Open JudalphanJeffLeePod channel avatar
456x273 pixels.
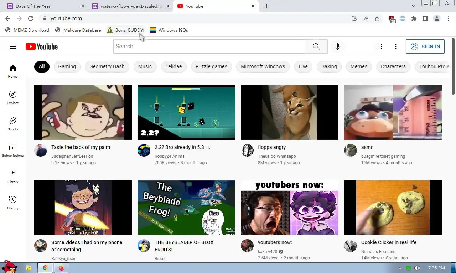click(41, 150)
